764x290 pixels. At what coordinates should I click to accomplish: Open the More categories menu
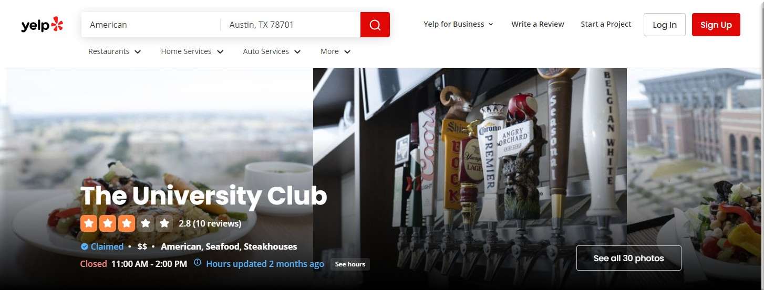click(335, 51)
